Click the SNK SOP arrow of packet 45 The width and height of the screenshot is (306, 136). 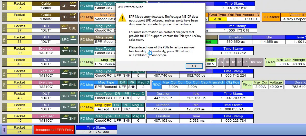(69, 119)
